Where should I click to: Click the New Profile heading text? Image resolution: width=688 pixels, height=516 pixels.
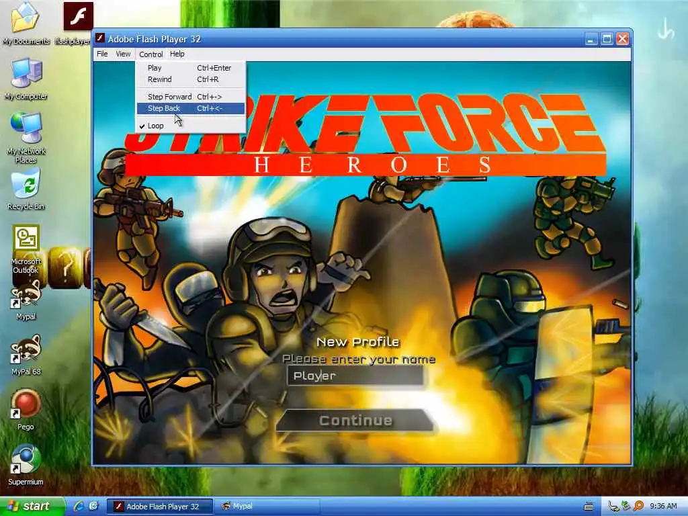(x=358, y=342)
